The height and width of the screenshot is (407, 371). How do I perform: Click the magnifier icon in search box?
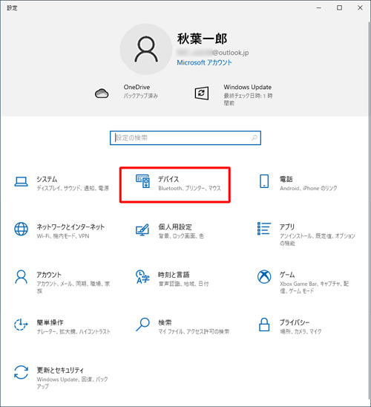coord(255,138)
